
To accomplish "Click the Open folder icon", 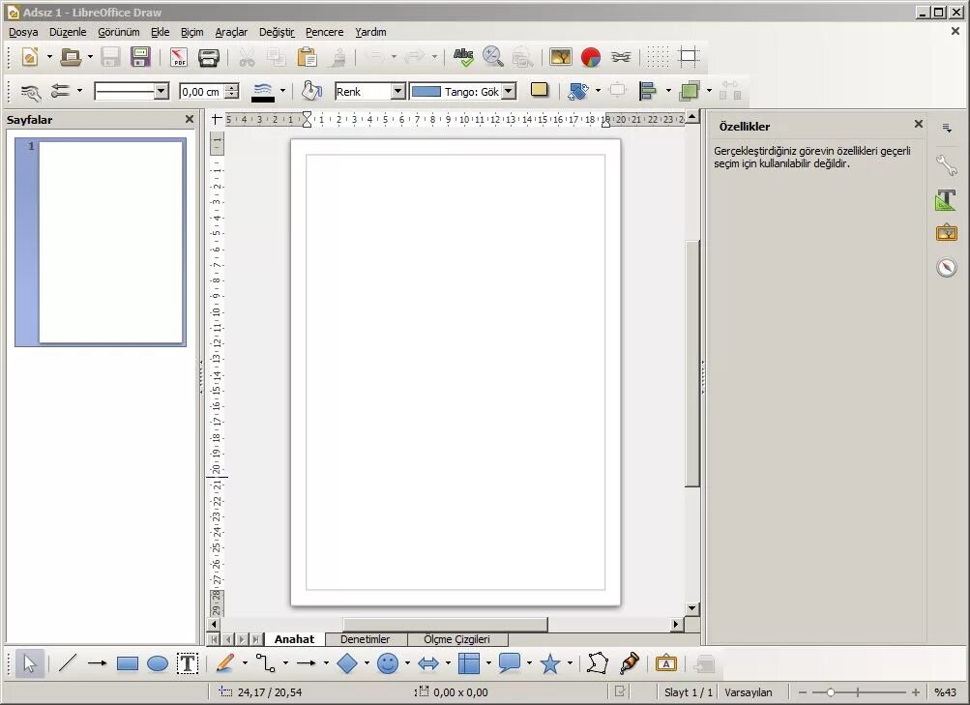I will tap(71, 57).
